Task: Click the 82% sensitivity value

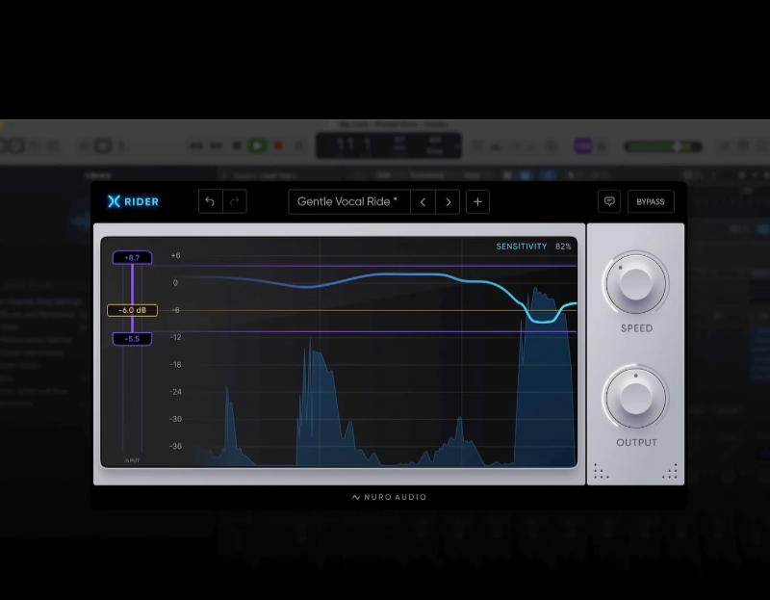Action: coord(563,247)
